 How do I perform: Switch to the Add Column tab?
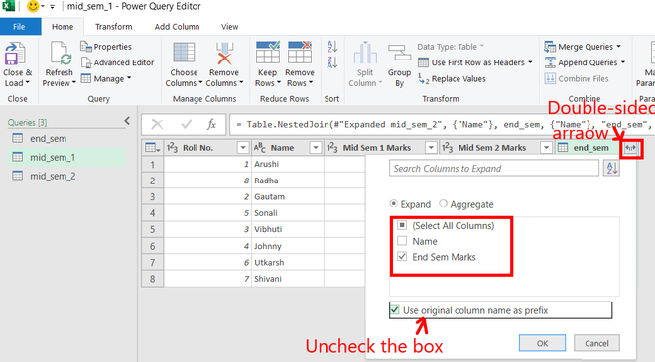click(x=177, y=27)
